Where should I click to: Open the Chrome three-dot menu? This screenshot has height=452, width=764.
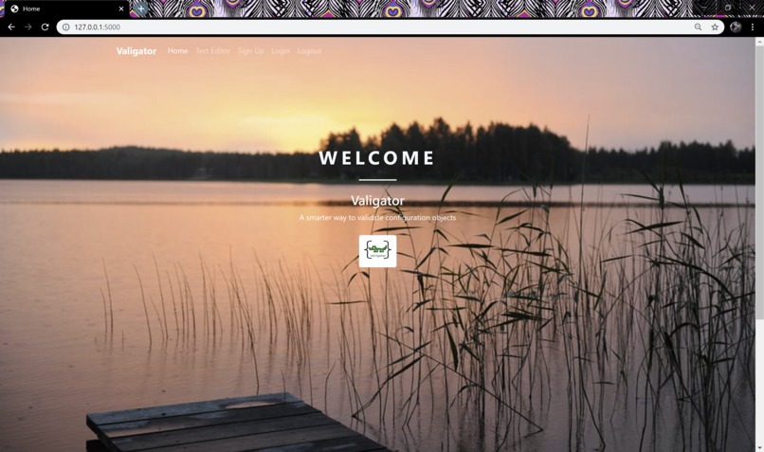pyautogui.click(x=753, y=27)
